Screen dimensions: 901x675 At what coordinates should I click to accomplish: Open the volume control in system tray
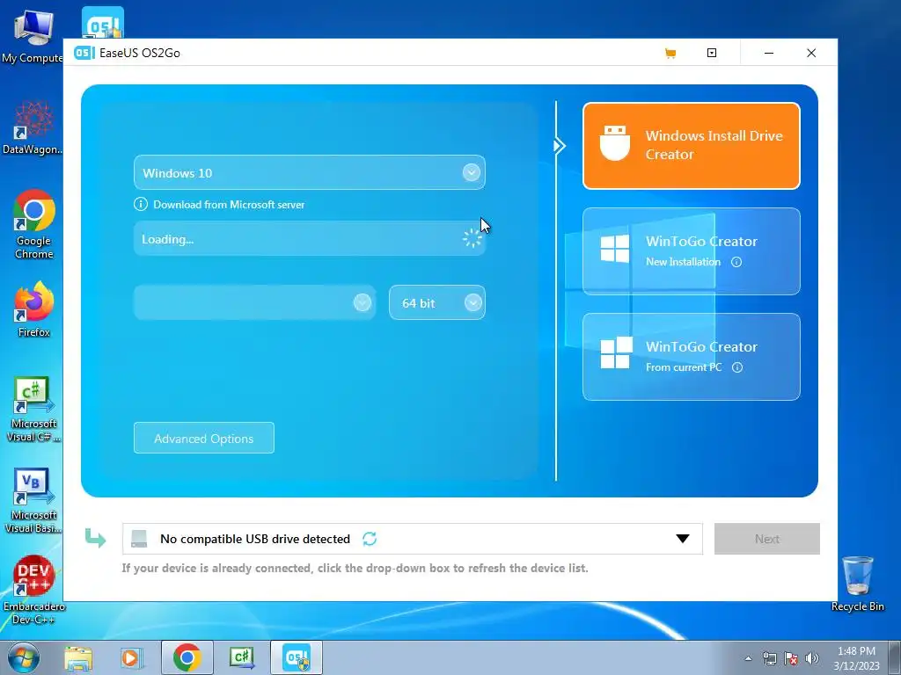point(812,658)
